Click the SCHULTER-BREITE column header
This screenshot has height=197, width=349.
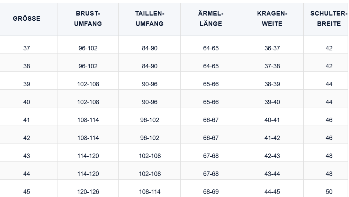tap(329, 19)
